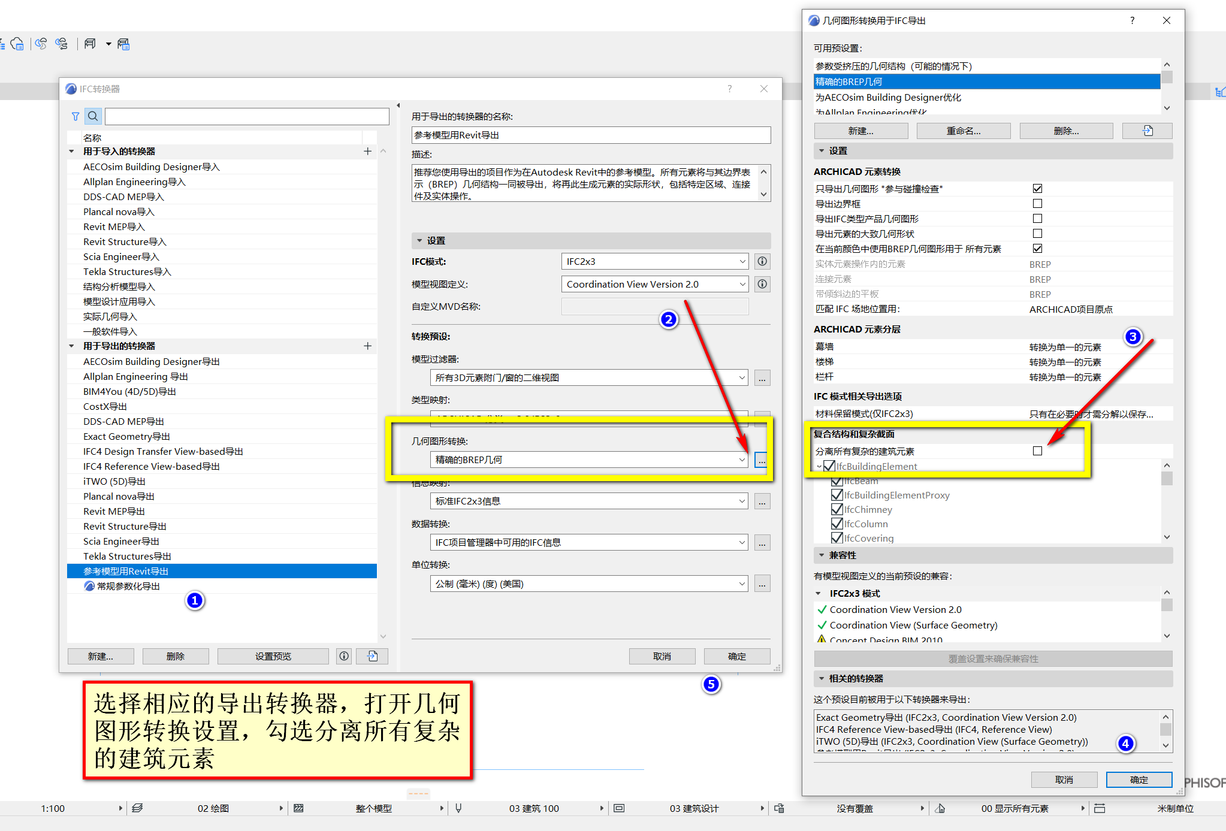The height and width of the screenshot is (831, 1226).
Task: Open the 单位转换 dropdown
Action: [589, 584]
